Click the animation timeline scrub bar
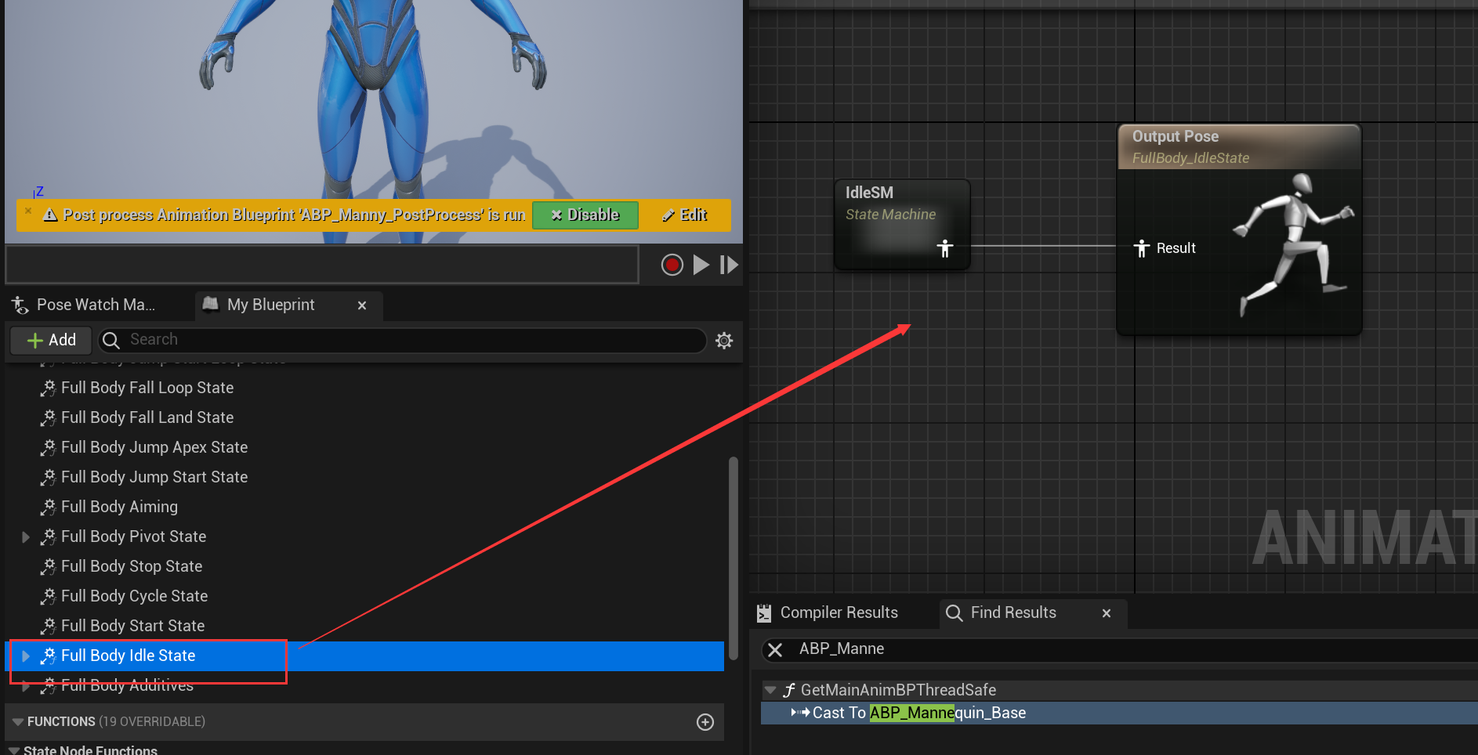1478x755 pixels. point(321,265)
